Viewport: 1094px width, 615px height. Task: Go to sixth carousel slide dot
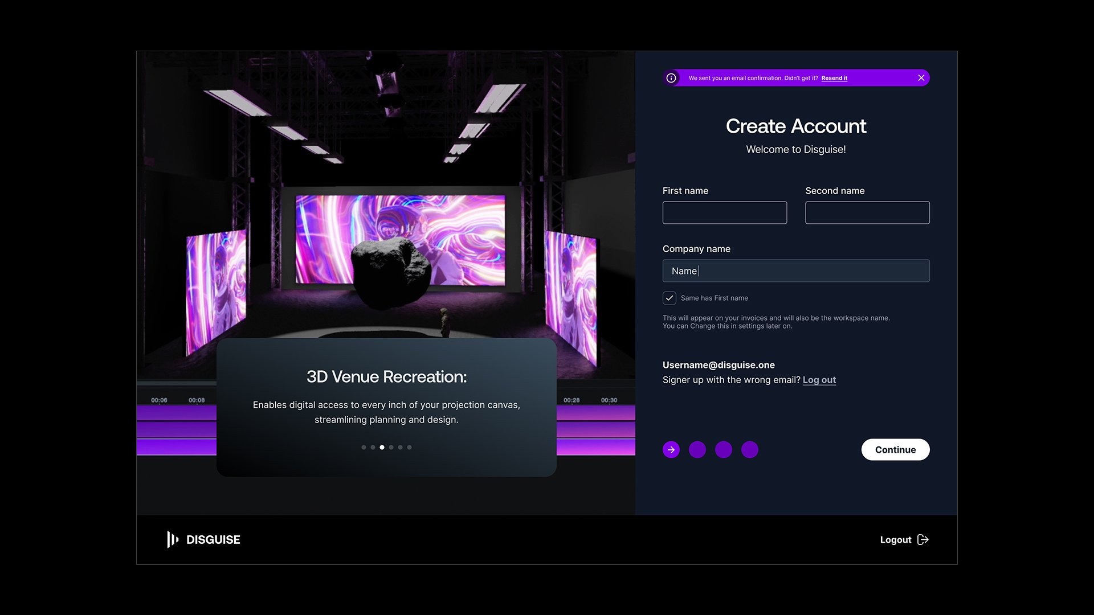point(409,448)
